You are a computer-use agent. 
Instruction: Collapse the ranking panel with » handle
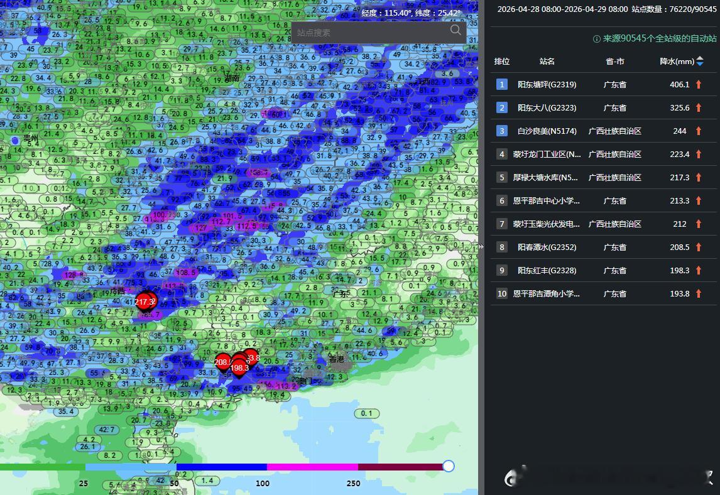pyautogui.click(x=481, y=247)
